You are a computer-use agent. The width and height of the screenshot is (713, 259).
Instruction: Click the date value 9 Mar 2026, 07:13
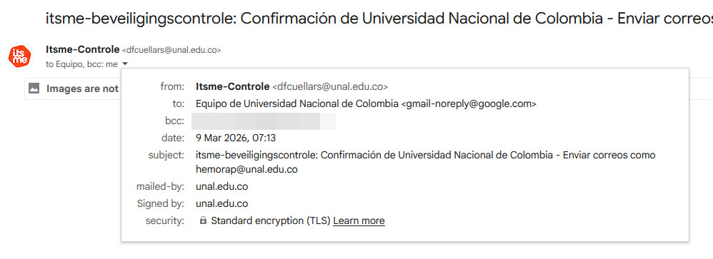pyautogui.click(x=236, y=138)
